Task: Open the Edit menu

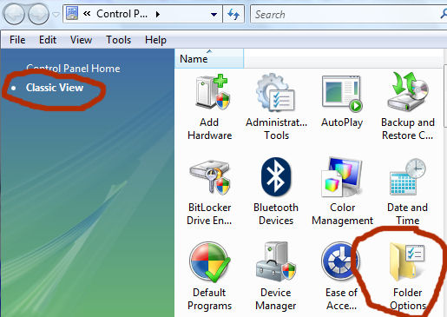Action: coord(48,40)
